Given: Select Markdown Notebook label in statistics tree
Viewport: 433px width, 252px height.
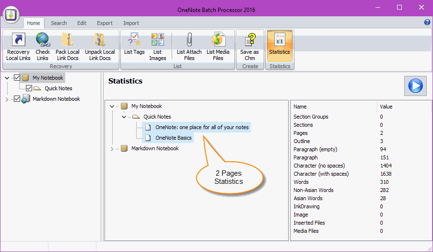Looking at the screenshot, I should (x=155, y=148).
